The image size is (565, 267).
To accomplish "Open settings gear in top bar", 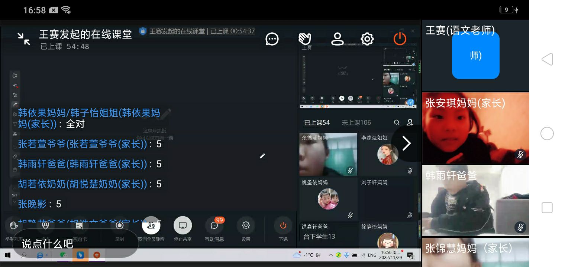I will (367, 39).
